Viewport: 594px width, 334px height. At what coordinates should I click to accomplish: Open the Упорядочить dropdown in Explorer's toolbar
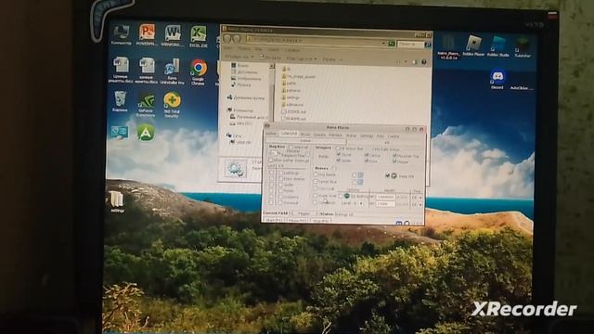[239, 57]
